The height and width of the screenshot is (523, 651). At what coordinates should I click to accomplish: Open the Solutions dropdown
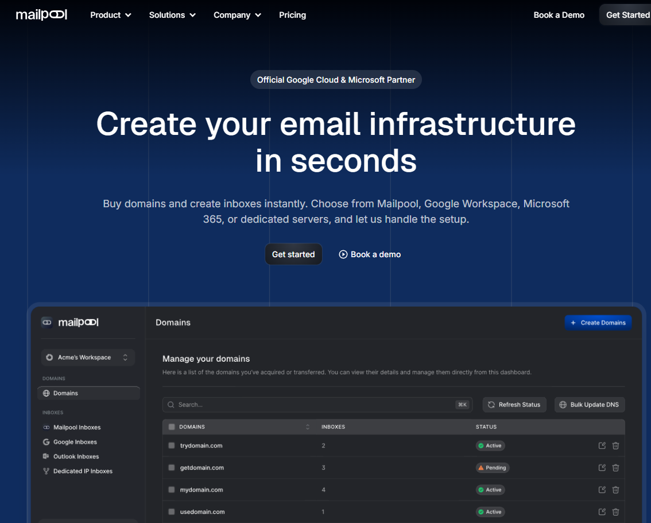172,15
